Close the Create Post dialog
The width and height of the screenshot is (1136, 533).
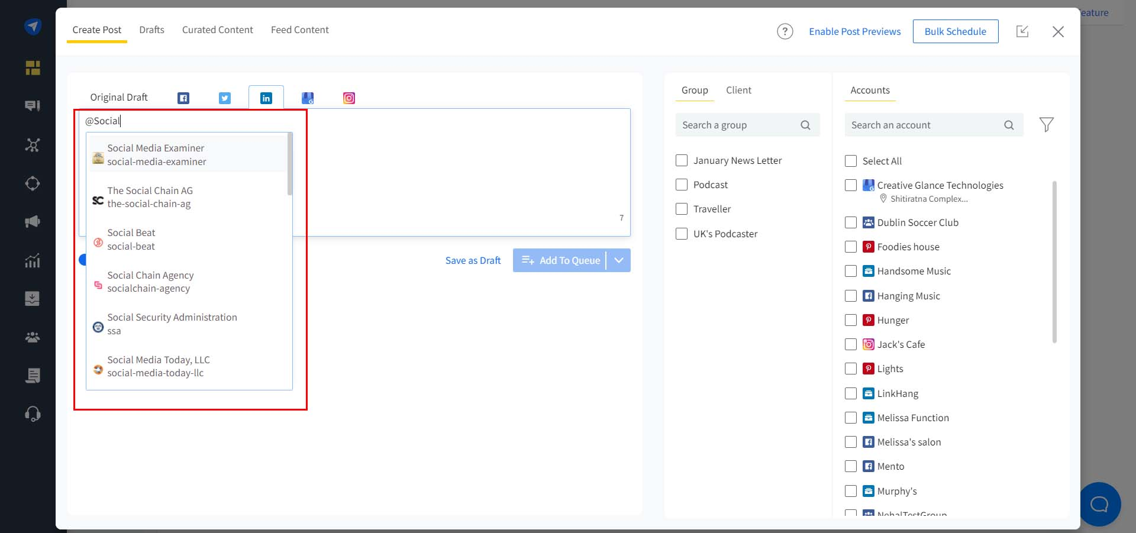click(x=1058, y=31)
